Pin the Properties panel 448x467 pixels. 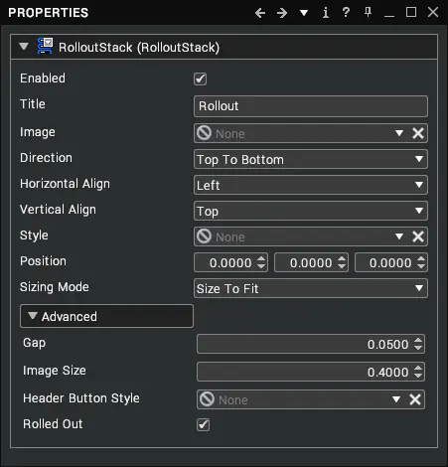tap(368, 13)
